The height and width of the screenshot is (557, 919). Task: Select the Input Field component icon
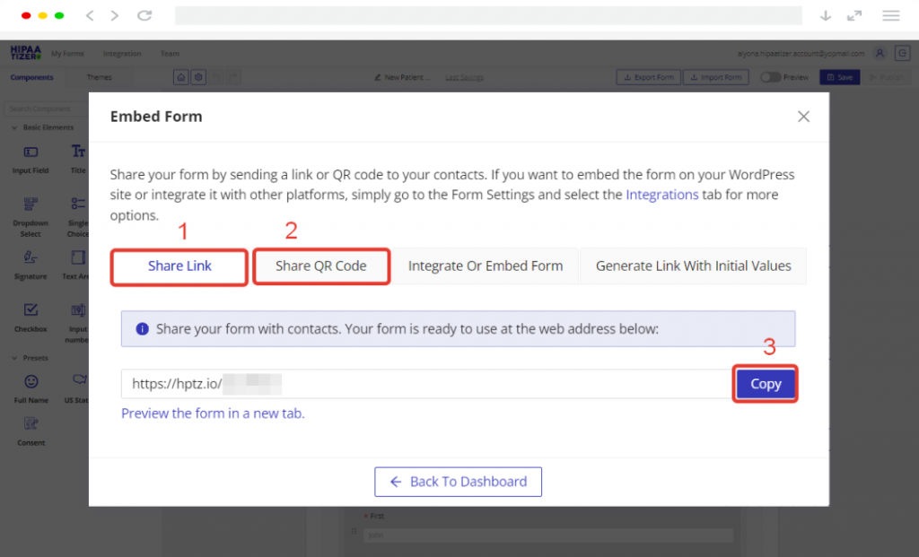[31, 152]
